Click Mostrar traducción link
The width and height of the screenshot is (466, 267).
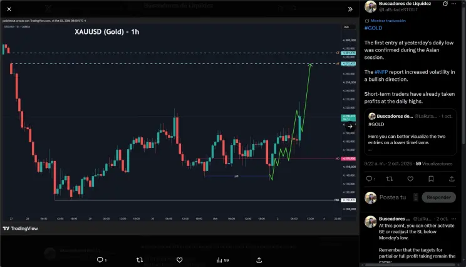388,21
